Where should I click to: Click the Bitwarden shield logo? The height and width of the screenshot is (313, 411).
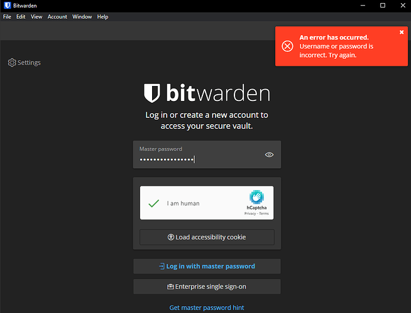click(x=151, y=93)
